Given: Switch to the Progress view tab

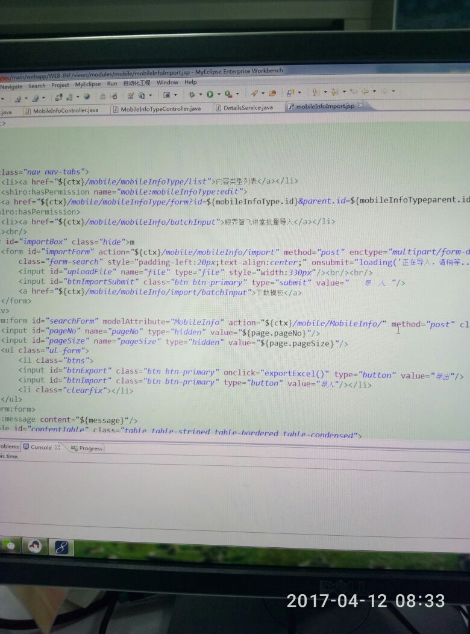Looking at the screenshot, I should [90, 448].
